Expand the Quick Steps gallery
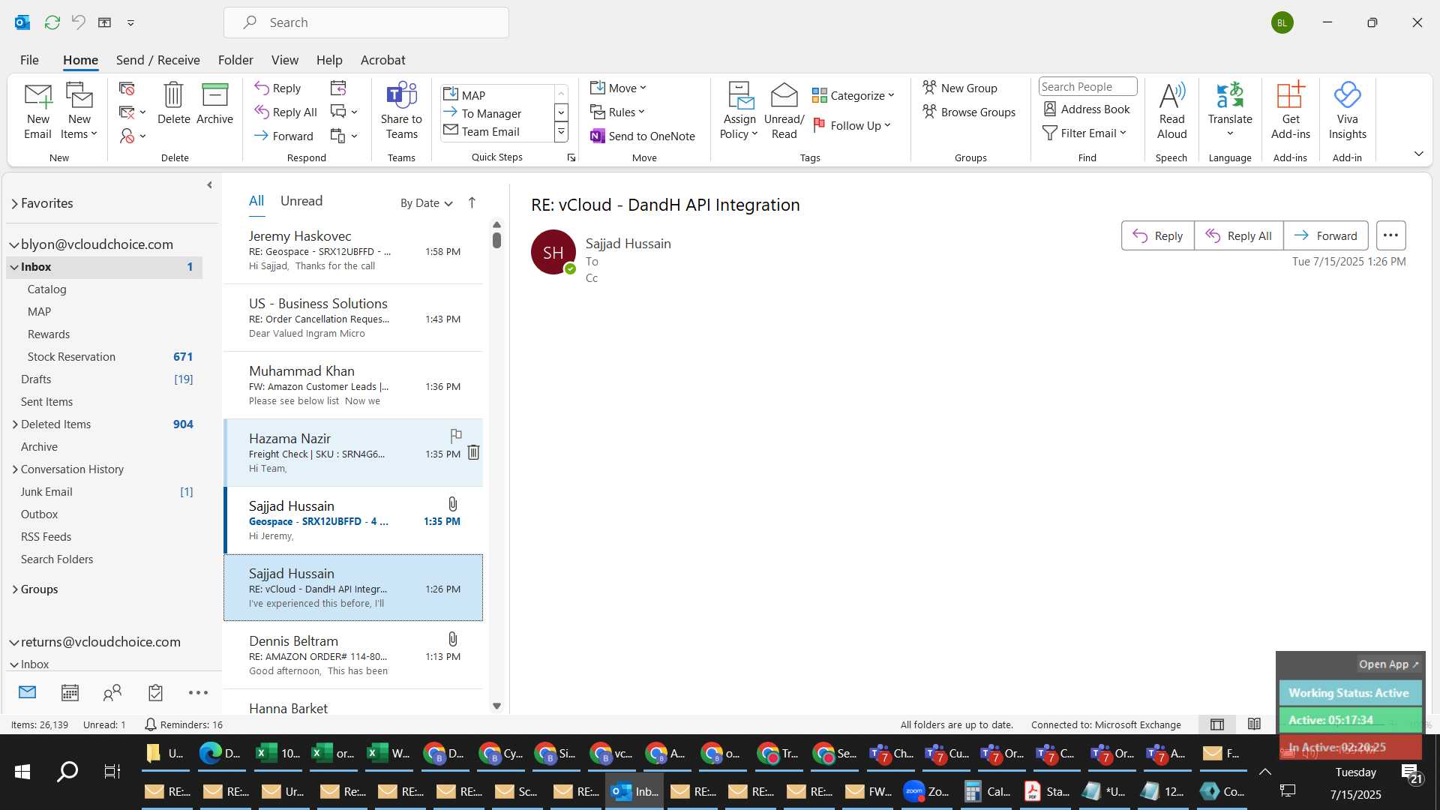 561,132
